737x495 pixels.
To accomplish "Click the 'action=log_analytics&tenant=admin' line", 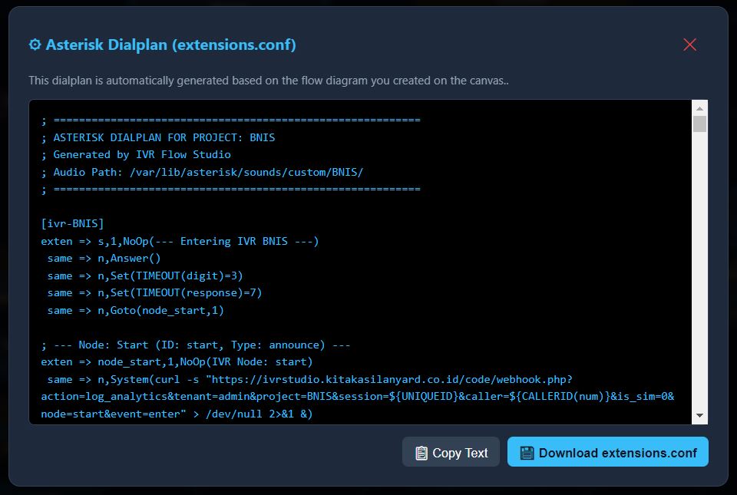I will (357, 396).
